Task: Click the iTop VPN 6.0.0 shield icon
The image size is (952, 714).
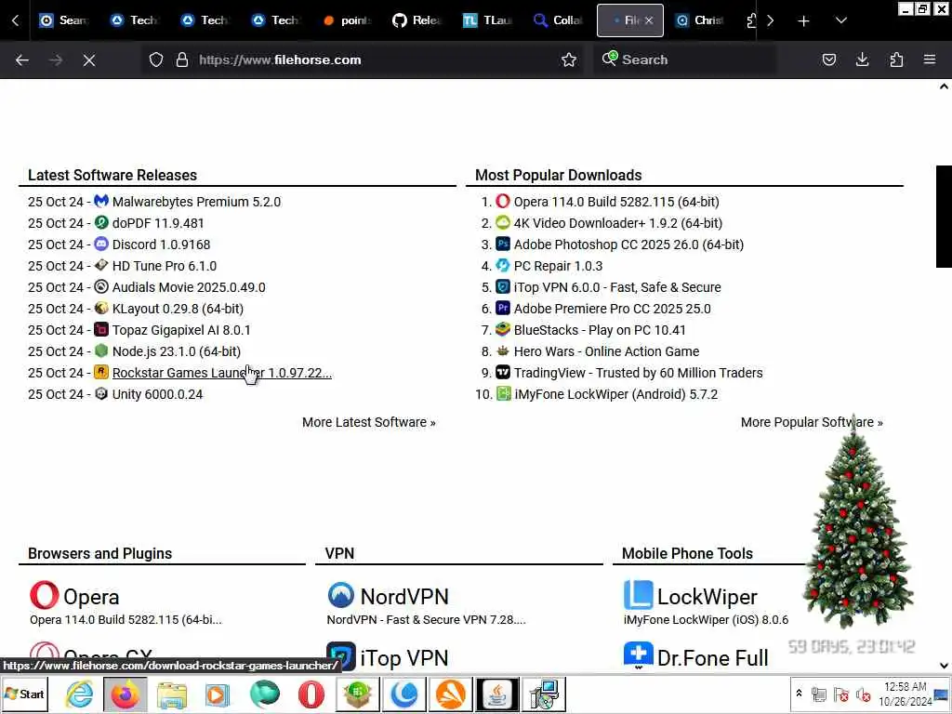Action: 503,286
